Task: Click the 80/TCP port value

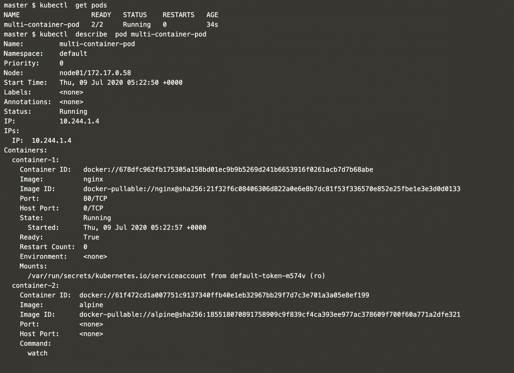Action: [x=95, y=199]
